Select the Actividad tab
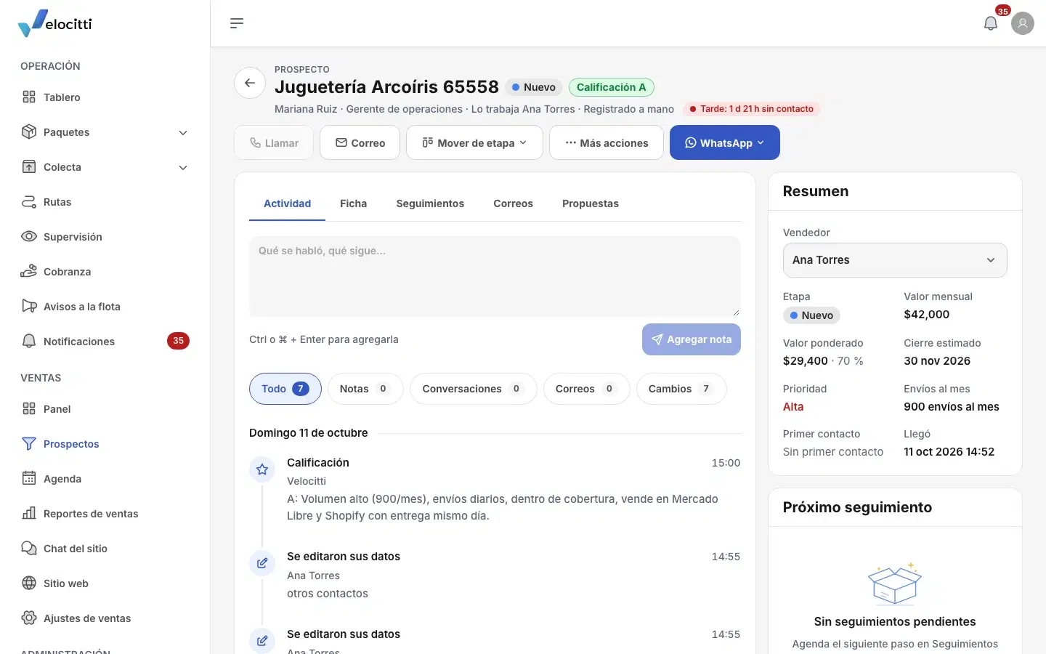 287,203
